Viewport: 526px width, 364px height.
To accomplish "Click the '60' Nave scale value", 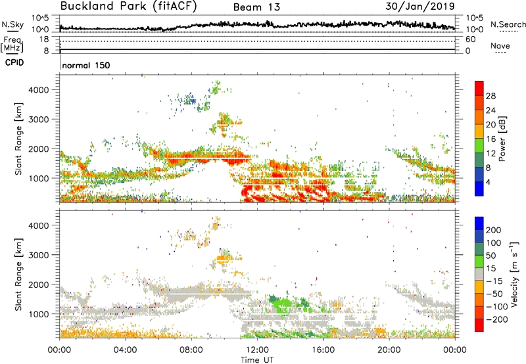I will (470, 39).
